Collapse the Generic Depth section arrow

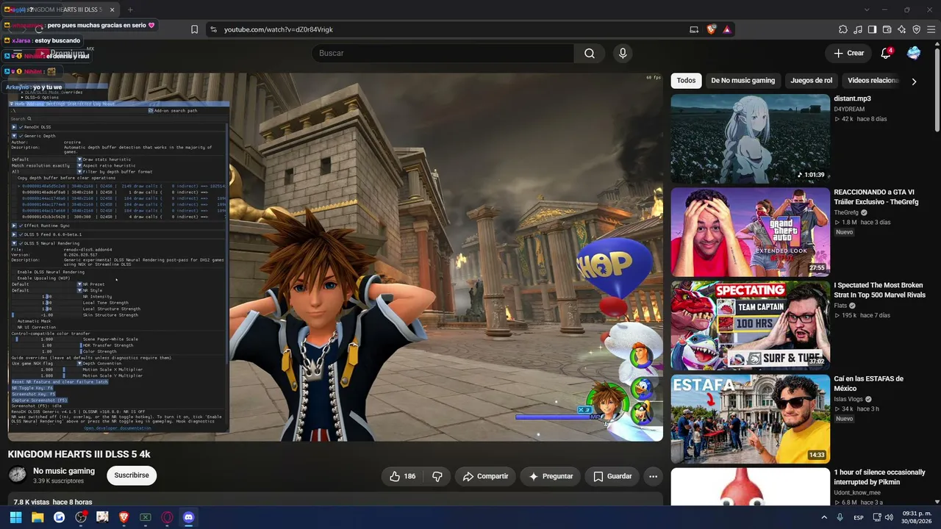14,136
